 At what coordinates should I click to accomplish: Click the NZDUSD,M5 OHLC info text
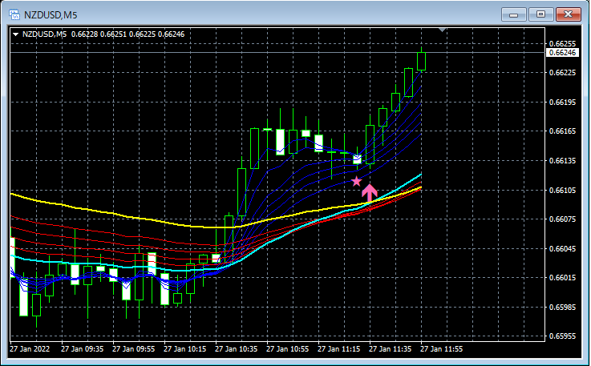coord(103,34)
